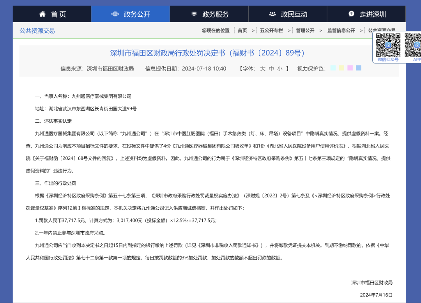Go to 五公开专栏 in breadcrumb
The height and width of the screenshot is (303, 421).
[271, 30]
